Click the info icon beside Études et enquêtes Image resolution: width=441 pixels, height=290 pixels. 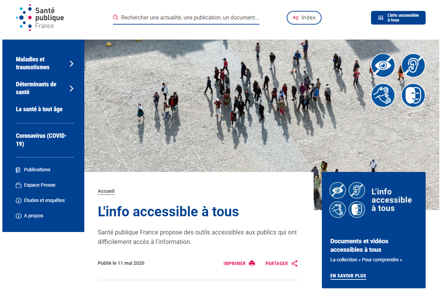(x=18, y=201)
